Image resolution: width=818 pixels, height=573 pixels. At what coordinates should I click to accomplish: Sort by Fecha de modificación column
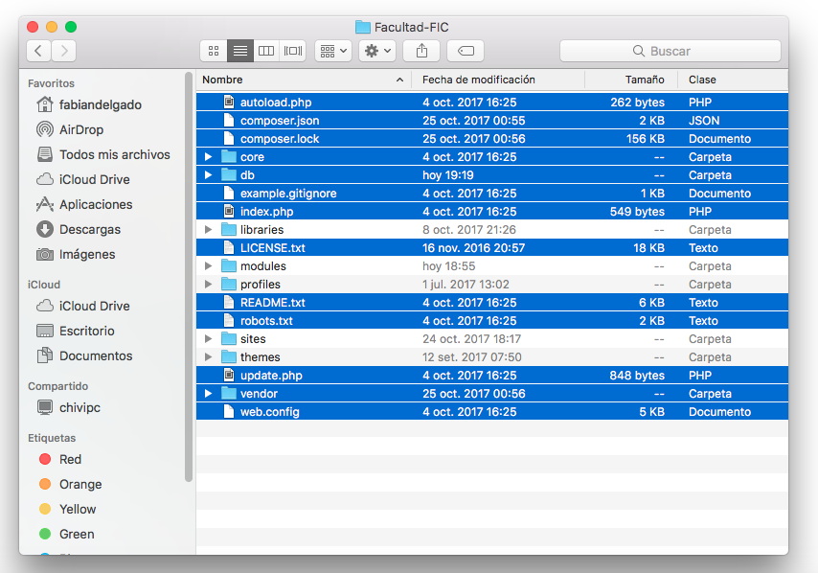(479, 80)
